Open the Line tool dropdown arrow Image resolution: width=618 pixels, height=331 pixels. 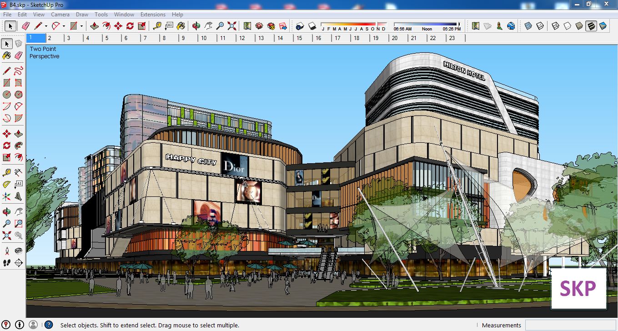pyautogui.click(x=46, y=26)
